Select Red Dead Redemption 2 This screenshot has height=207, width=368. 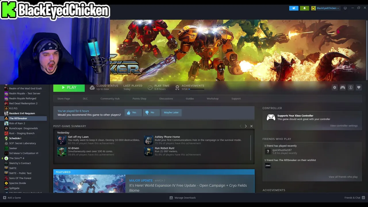(x=23, y=103)
